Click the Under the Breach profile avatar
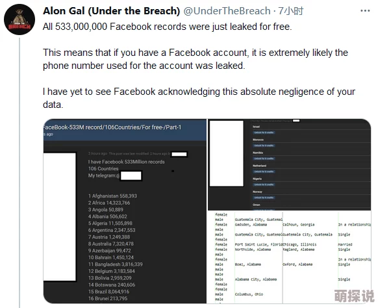 tap(19, 19)
